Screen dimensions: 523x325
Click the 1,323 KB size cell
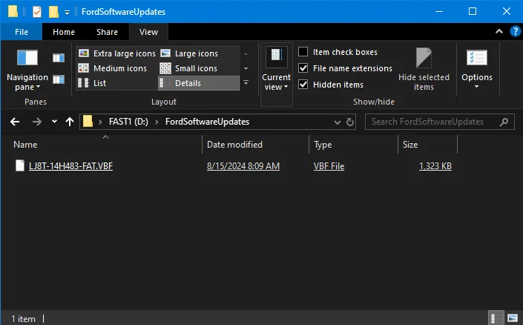[435, 165]
